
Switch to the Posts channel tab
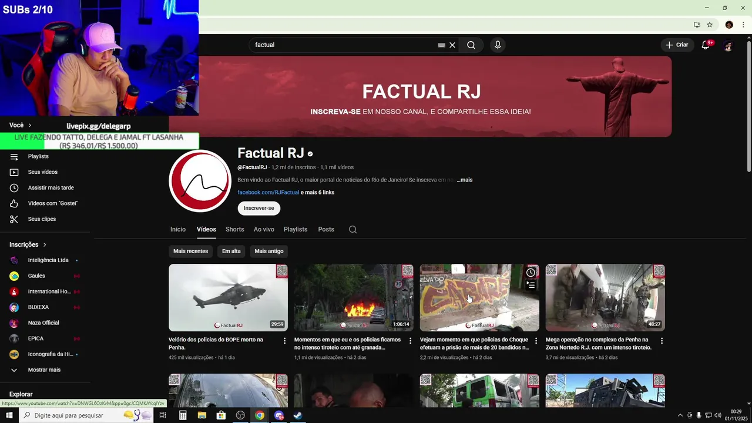click(x=326, y=230)
